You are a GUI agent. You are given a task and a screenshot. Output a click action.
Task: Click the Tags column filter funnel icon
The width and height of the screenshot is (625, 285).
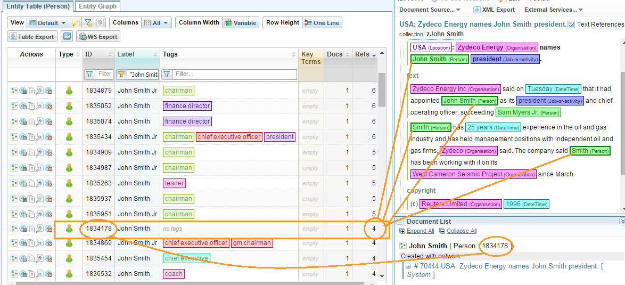[167, 75]
